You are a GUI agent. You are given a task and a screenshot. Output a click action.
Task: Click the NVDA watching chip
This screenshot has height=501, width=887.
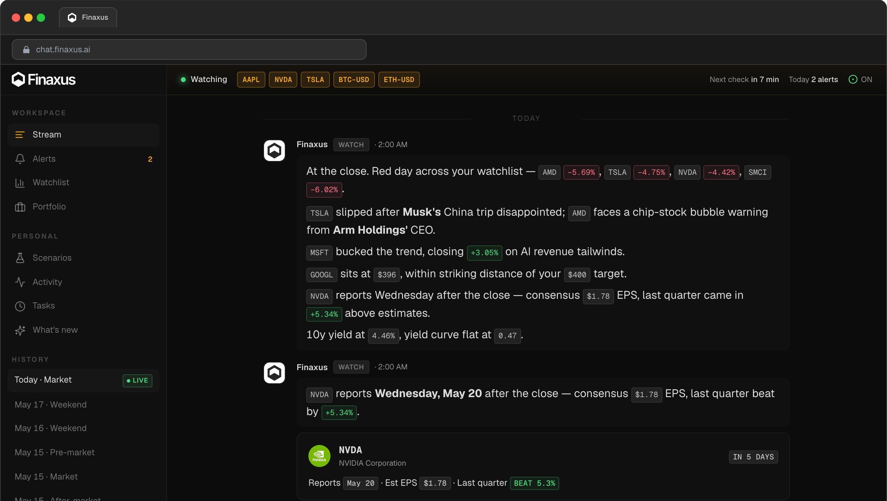pyautogui.click(x=283, y=80)
